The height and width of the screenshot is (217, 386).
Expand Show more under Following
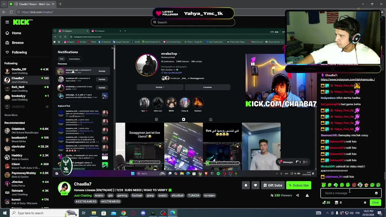click(x=11, y=115)
